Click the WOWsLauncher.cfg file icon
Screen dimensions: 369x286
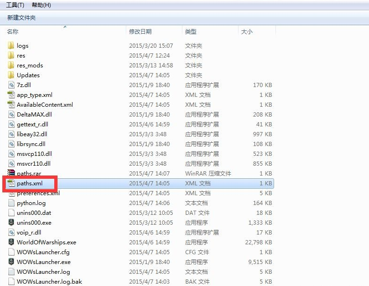coord(11,252)
